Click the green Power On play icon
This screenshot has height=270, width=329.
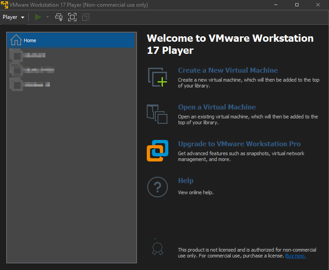click(38, 17)
